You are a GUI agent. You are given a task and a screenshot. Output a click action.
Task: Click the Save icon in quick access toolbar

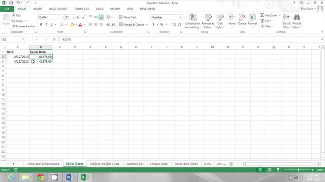point(11,3)
